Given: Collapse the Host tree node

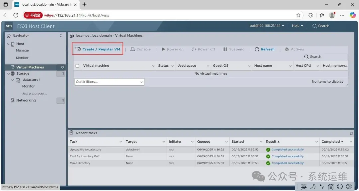Looking at the screenshot, I should (x=8, y=44).
